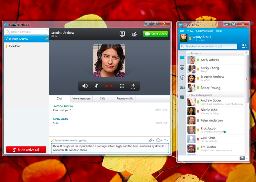Select contact Rick Jacob
This screenshot has height=182, width=256.
pyautogui.click(x=215, y=130)
